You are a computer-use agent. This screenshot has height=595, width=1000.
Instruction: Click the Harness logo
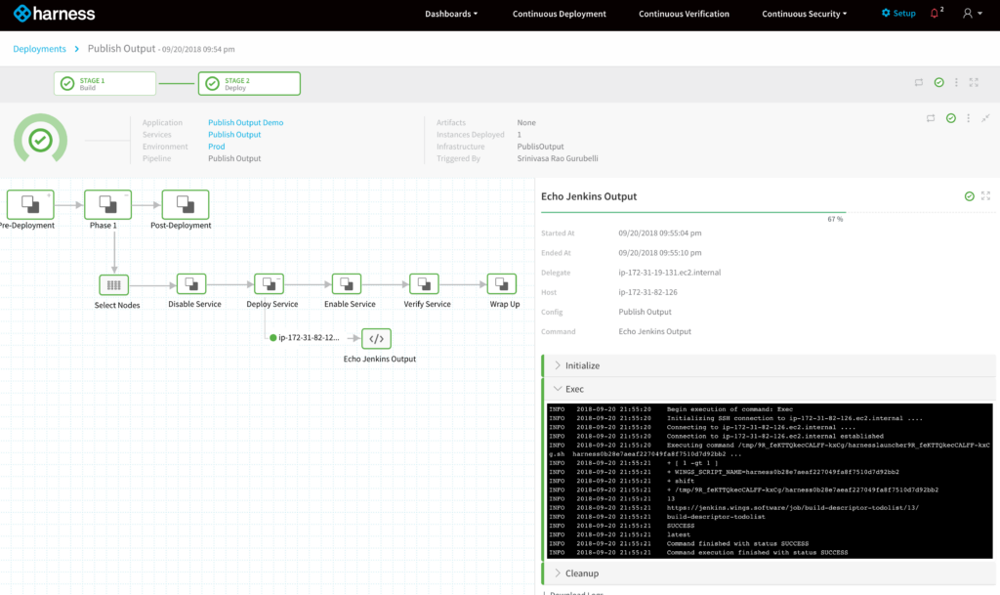[54, 14]
